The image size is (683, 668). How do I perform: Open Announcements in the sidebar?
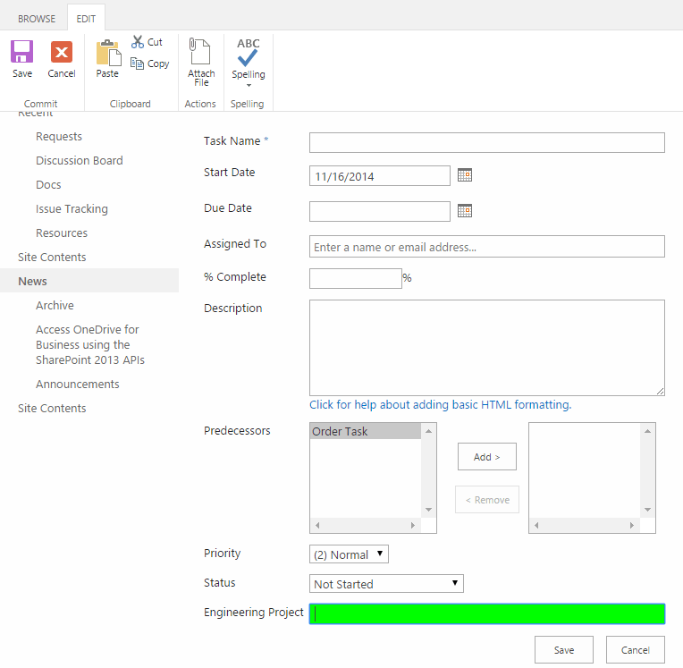78,385
